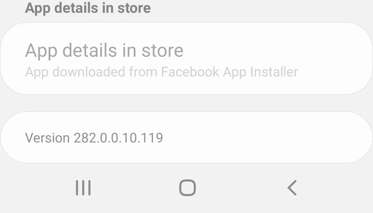Open store details via rounded top card
The height and width of the screenshot is (213, 373).
tap(186, 58)
